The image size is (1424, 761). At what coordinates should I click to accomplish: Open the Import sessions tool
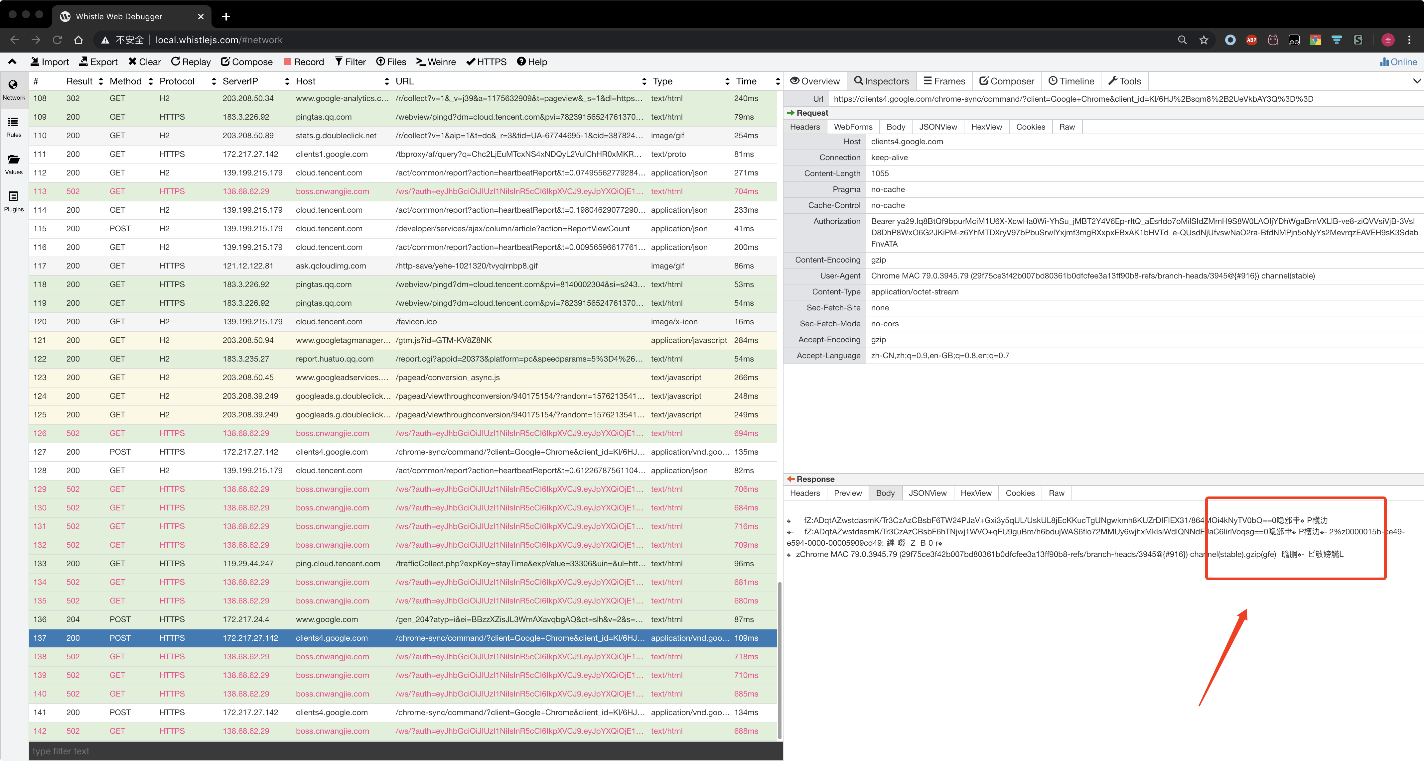pos(49,61)
